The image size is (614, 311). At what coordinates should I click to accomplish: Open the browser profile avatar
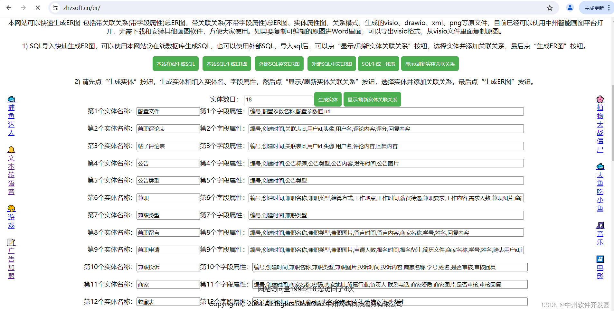point(570,8)
